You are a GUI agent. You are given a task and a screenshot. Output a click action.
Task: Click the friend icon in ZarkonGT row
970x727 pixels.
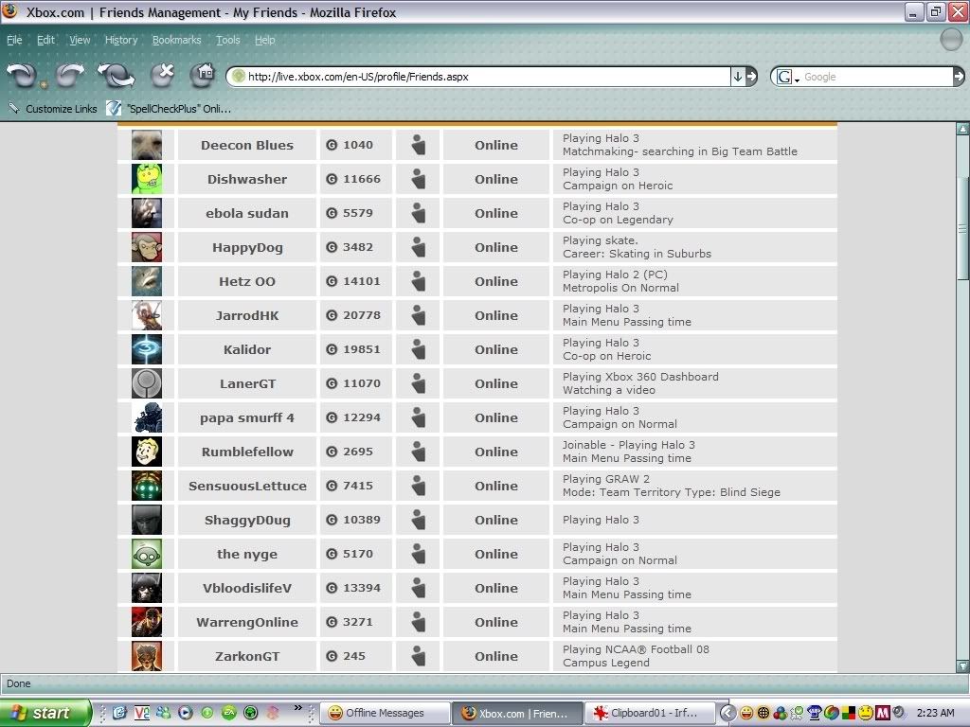(419, 655)
